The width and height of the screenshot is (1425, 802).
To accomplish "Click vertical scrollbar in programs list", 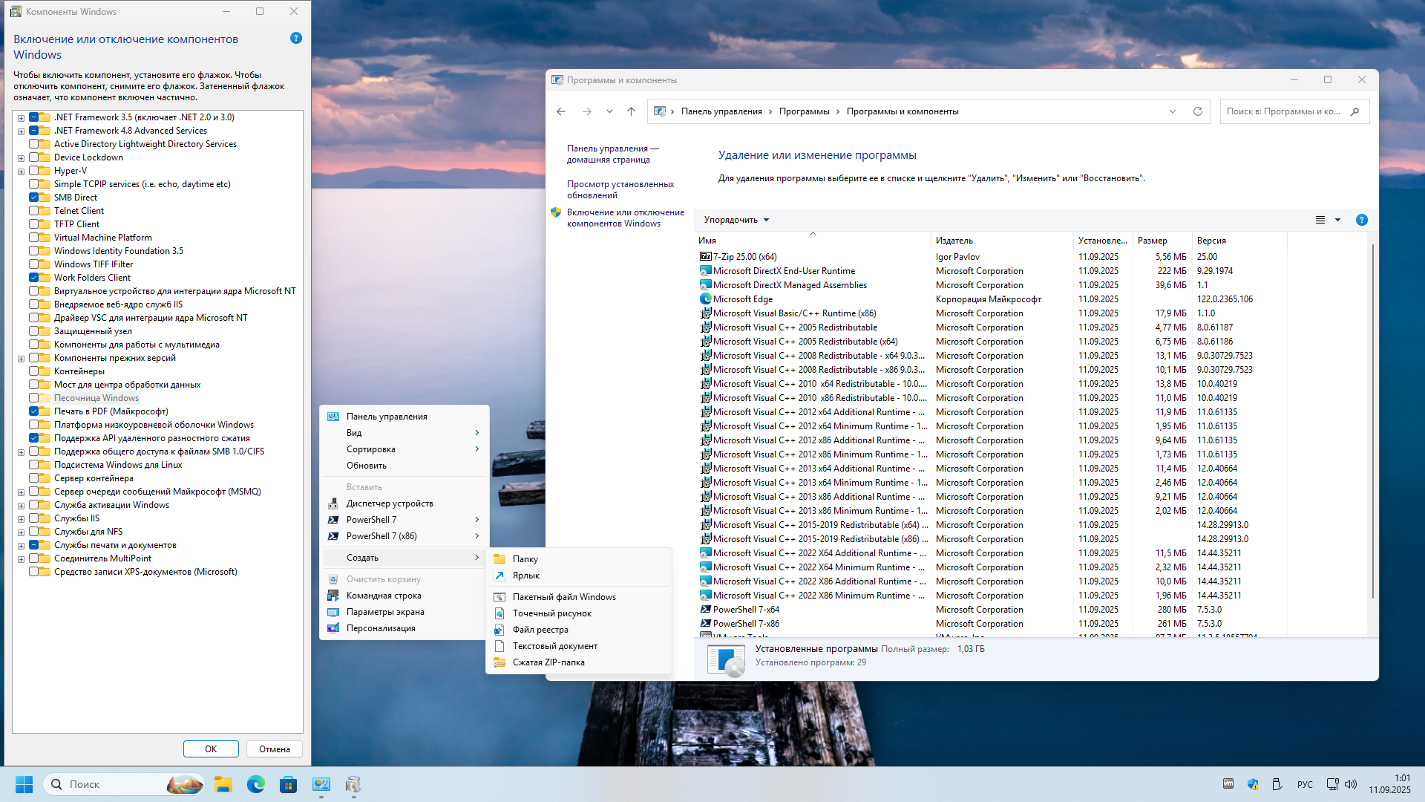I will coord(1373,420).
